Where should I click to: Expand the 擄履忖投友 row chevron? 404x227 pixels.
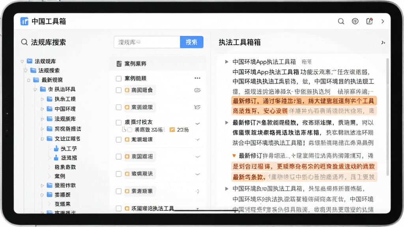click(198, 124)
